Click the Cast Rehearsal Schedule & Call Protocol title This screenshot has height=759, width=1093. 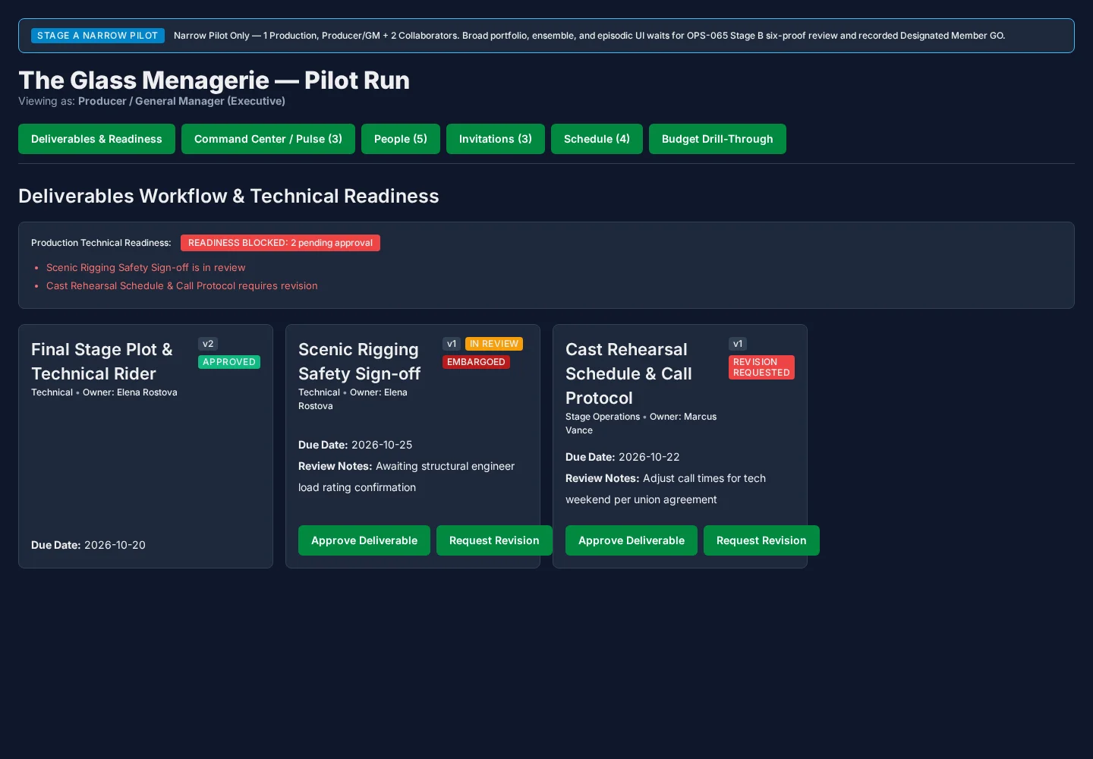point(628,373)
